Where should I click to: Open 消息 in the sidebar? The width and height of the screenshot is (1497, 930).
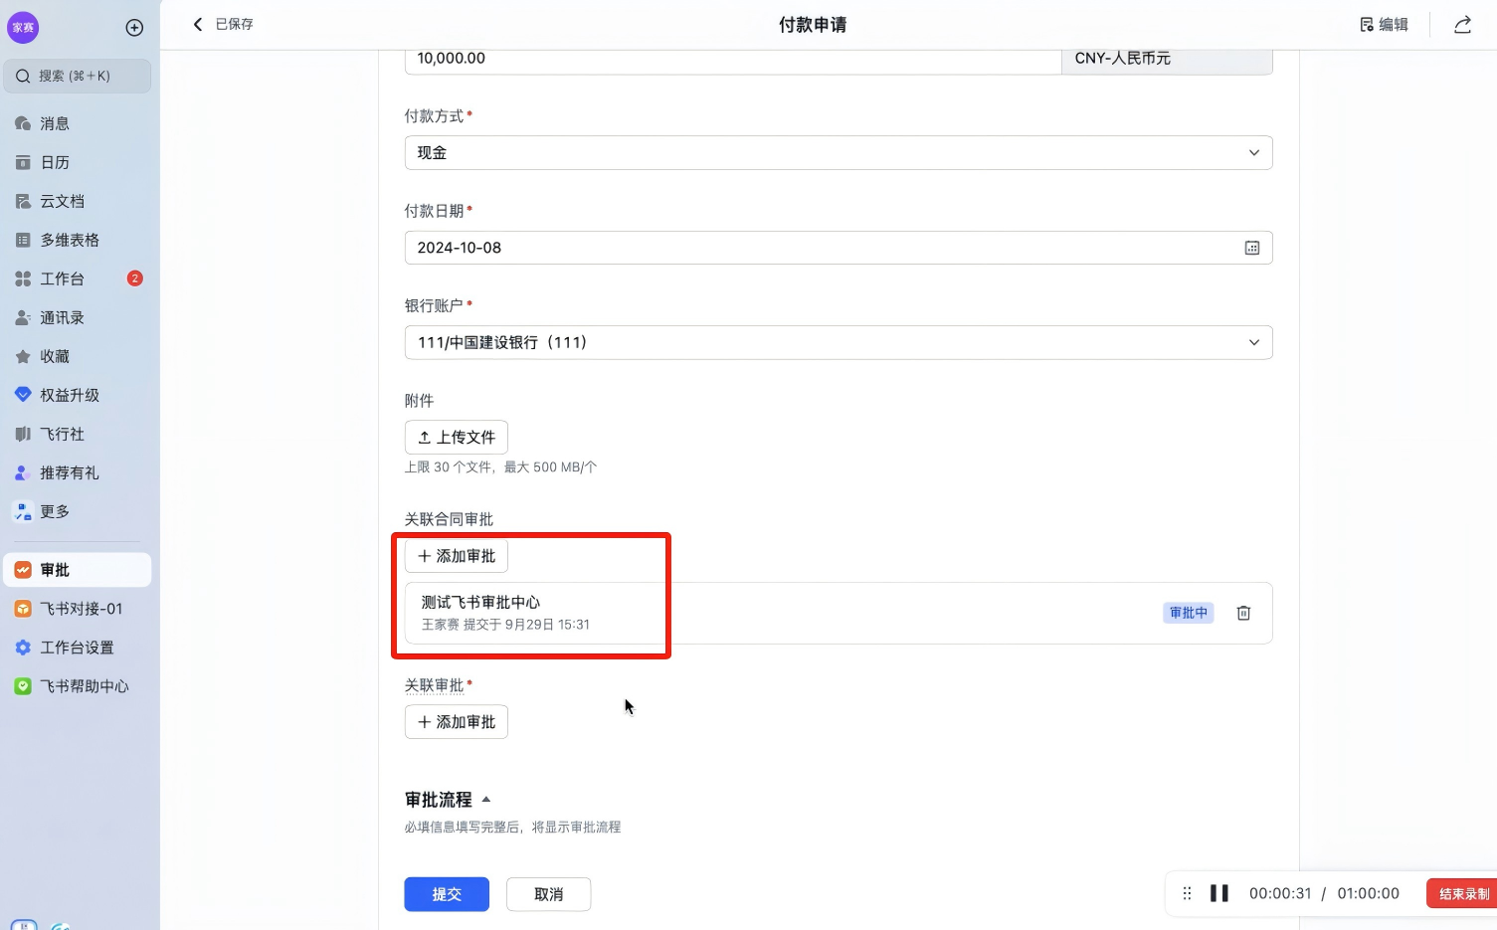coord(55,123)
